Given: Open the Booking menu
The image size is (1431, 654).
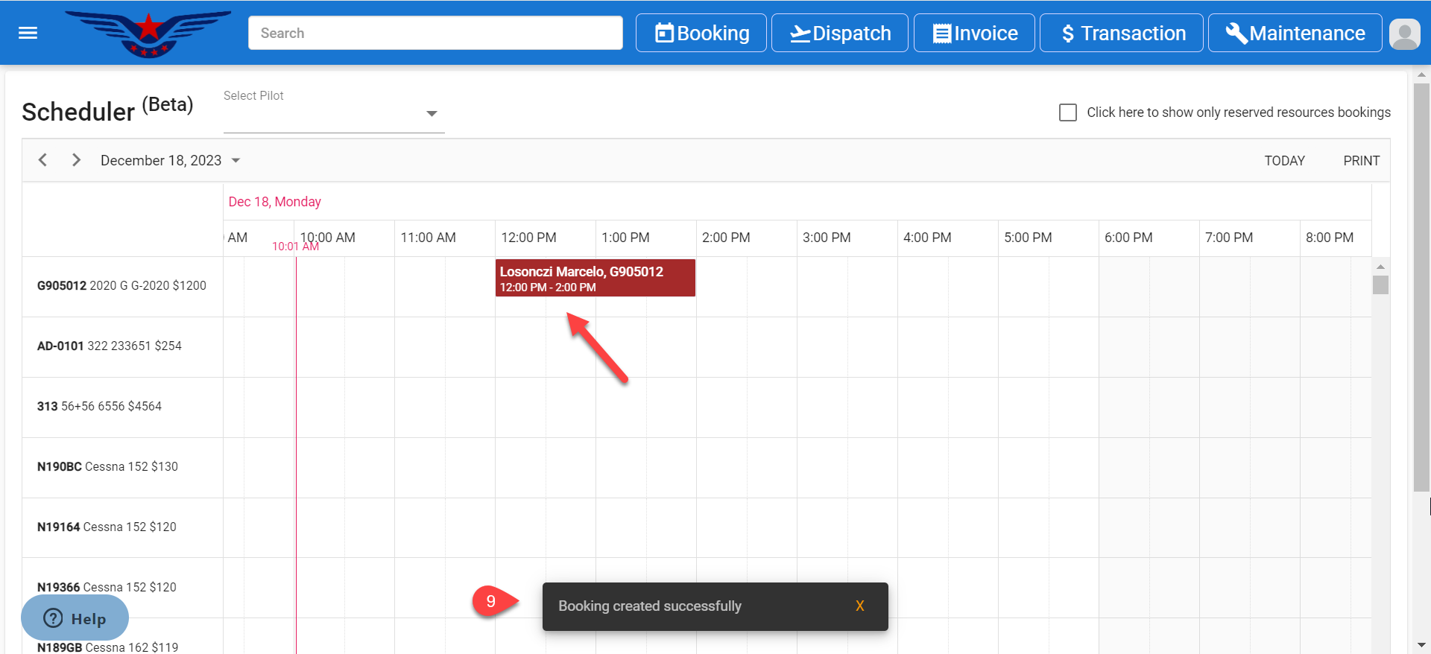Looking at the screenshot, I should tap(701, 34).
